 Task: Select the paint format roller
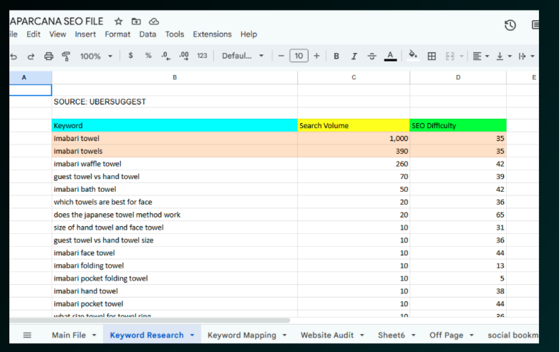click(66, 57)
